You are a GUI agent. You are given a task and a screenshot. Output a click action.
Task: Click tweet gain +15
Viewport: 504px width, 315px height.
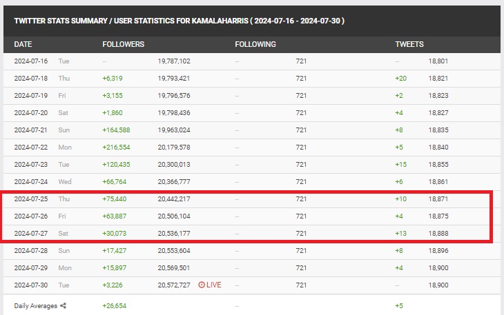coord(401,165)
